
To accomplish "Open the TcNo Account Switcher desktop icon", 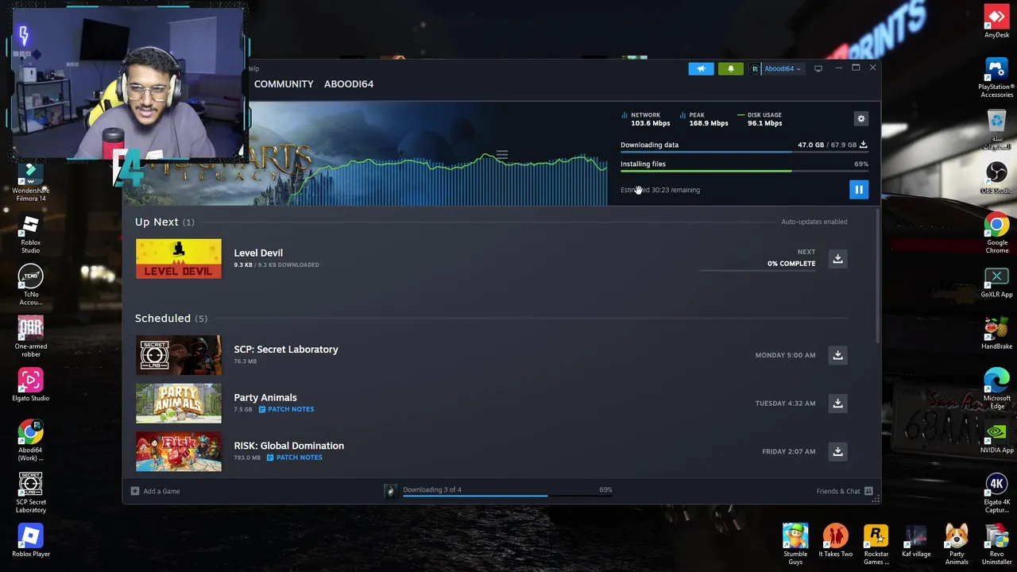I will point(31,285).
